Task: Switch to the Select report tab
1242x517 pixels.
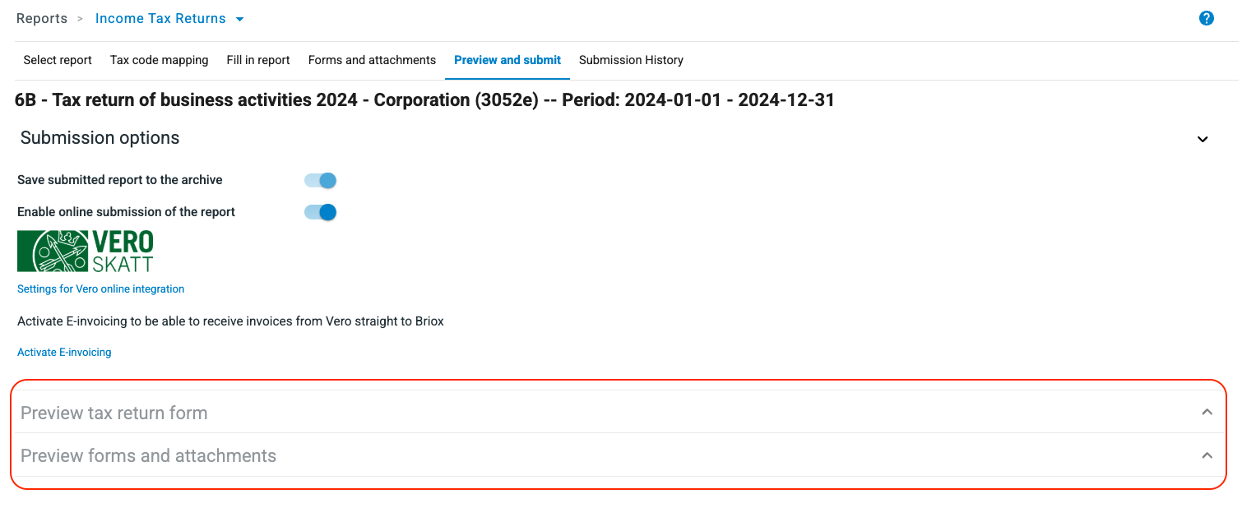Action: point(57,60)
